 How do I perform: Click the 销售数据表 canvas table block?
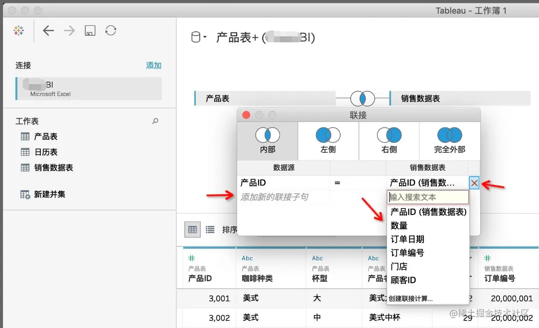[x=460, y=98]
